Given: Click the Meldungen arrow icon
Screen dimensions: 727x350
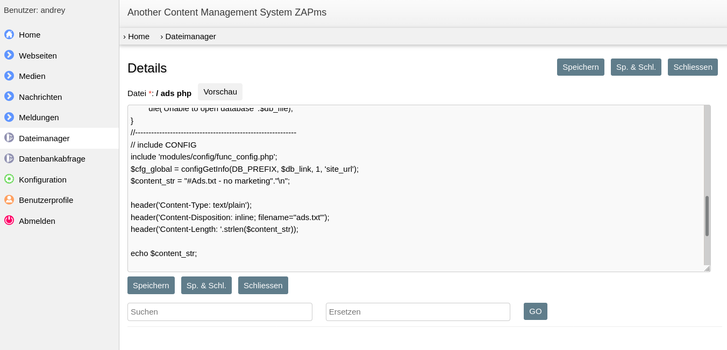Looking at the screenshot, I should tap(9, 117).
